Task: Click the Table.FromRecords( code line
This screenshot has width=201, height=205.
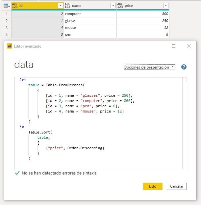Action: (57, 85)
